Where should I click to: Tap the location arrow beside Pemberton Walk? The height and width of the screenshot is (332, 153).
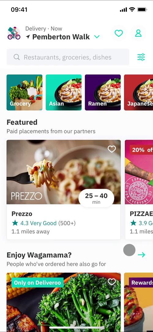28,37
